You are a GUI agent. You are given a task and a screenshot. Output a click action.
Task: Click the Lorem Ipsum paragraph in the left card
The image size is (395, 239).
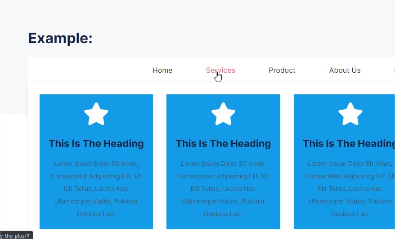96,189
